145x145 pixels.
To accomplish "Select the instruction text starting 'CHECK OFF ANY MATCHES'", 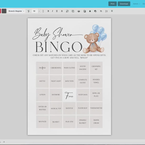I will point(69,56).
